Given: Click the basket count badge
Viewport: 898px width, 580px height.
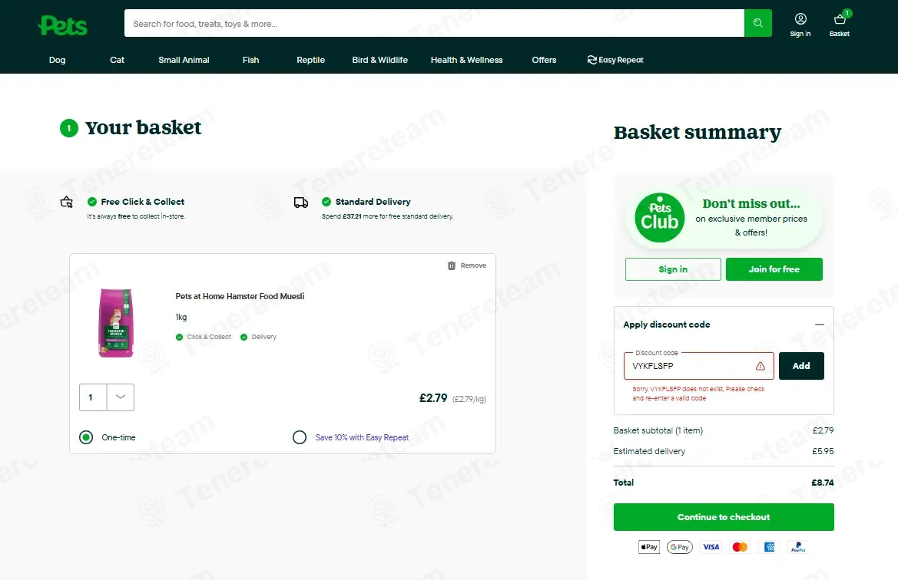Looking at the screenshot, I should click(847, 13).
